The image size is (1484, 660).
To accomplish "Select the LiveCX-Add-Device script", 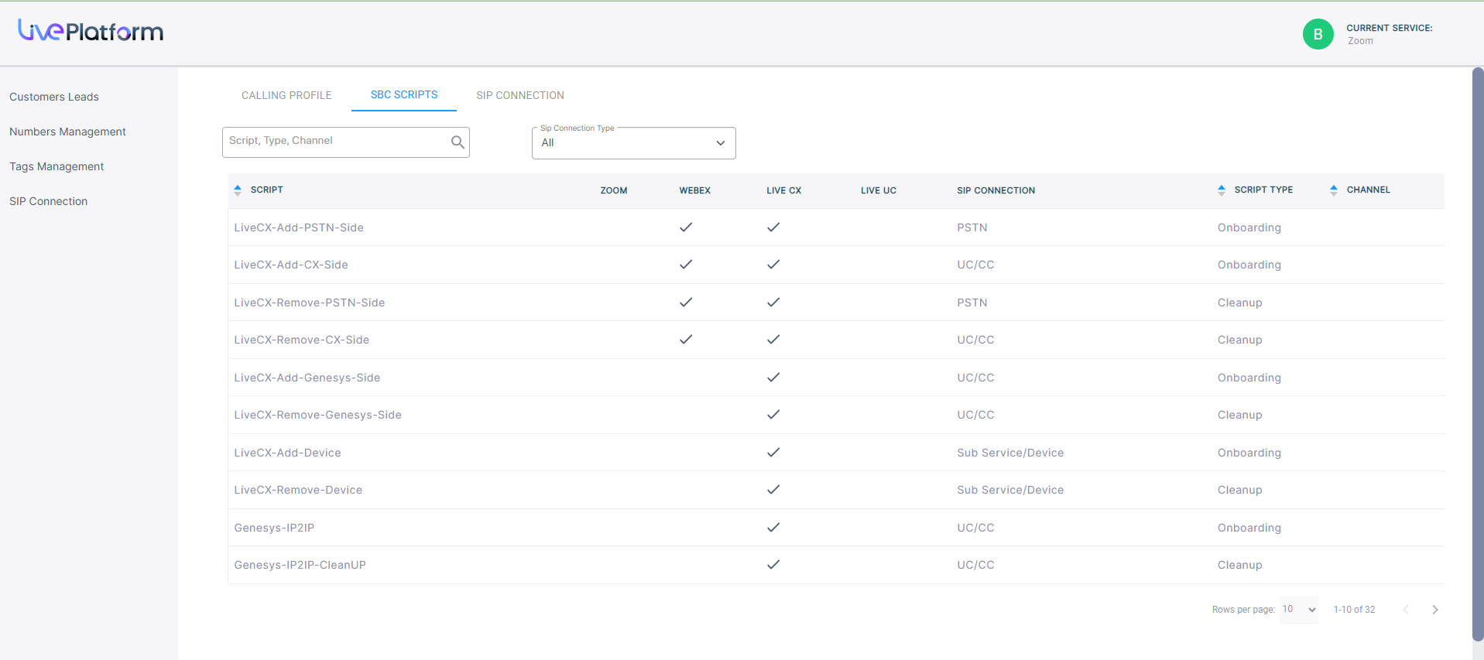I will point(288,453).
